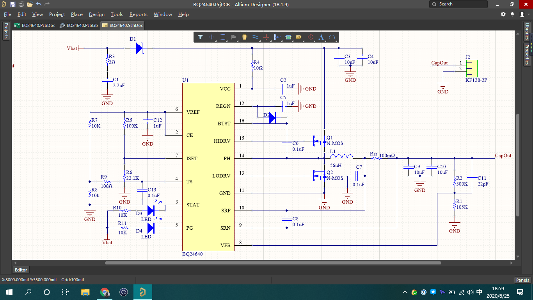Click the Save icon in title bar
Viewport: 533px width, 300px height.
tap(13, 4)
